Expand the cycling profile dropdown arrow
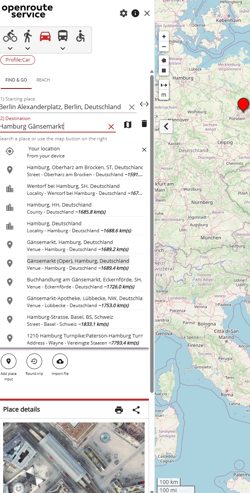Image resolution: width=250 pixels, height=493 pixels. (x=10, y=49)
